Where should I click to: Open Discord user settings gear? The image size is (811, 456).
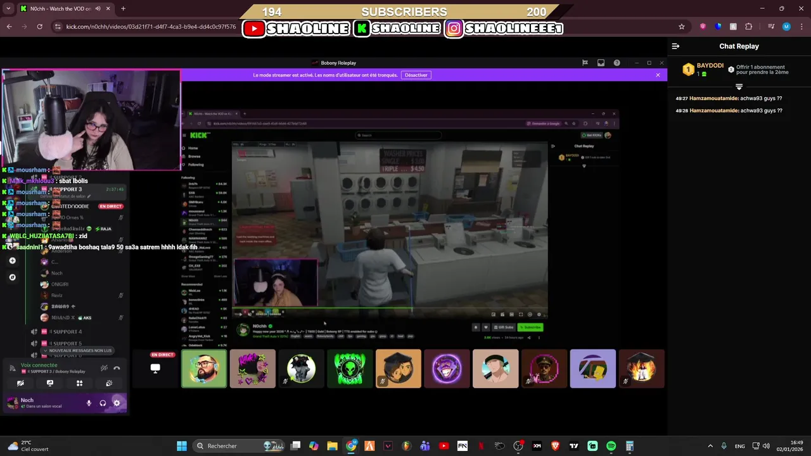[117, 403]
